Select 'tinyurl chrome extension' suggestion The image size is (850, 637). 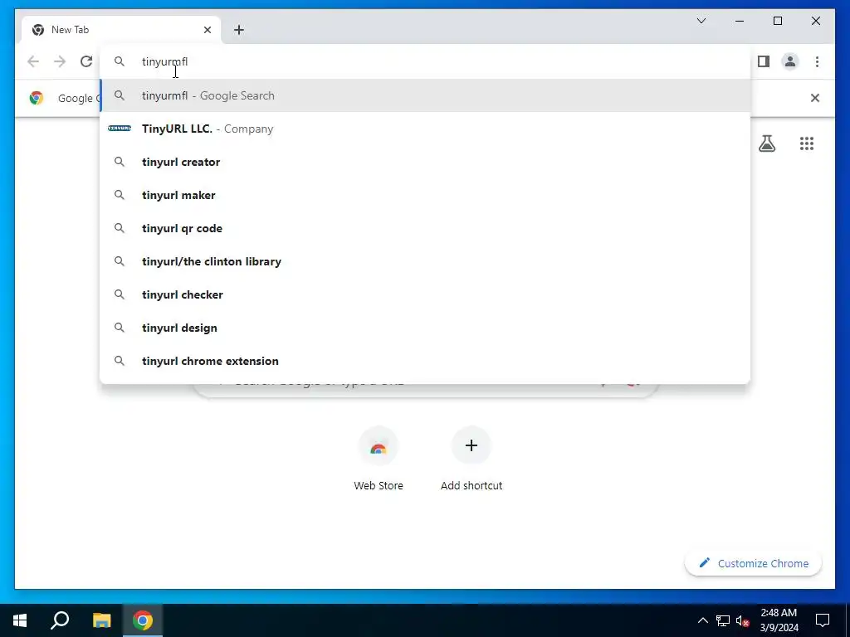click(425, 362)
